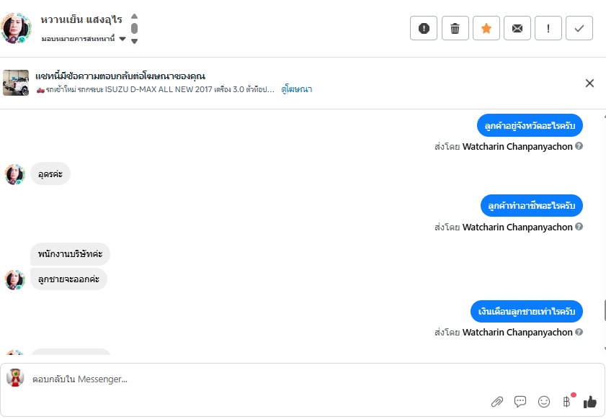Go to next conversation with down arrow
Image resolution: width=606 pixels, height=419 pixels.
134,41
